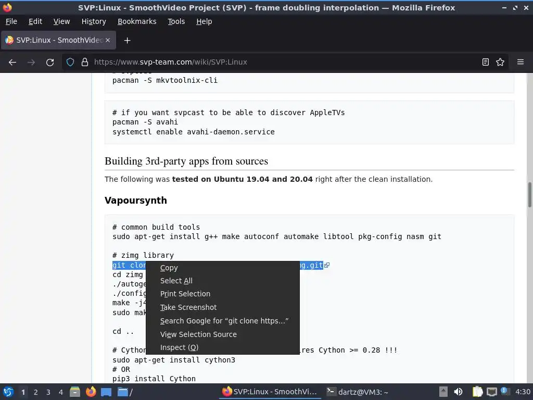The width and height of the screenshot is (533, 400).
Task: Open the file manager from taskbar
Action: (x=75, y=392)
